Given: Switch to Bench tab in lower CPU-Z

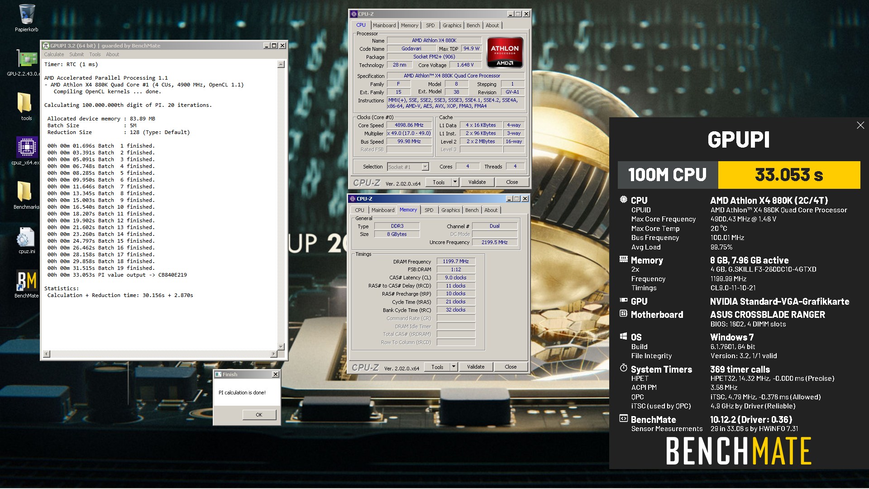Looking at the screenshot, I should point(472,210).
